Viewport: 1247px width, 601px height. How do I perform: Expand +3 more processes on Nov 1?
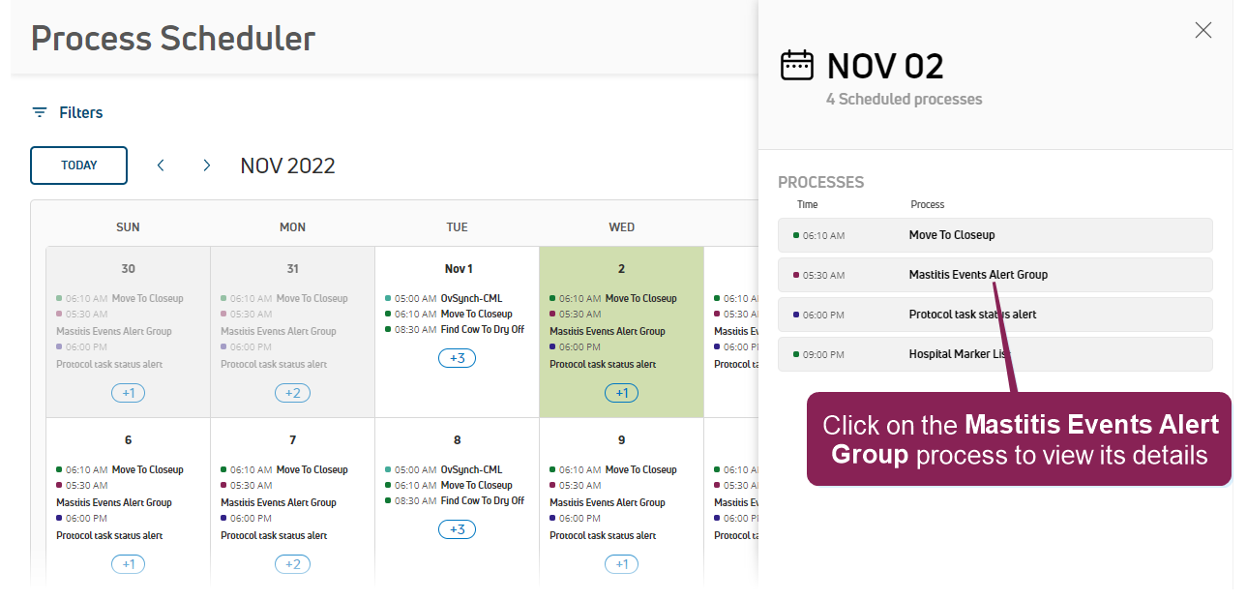coord(457,358)
